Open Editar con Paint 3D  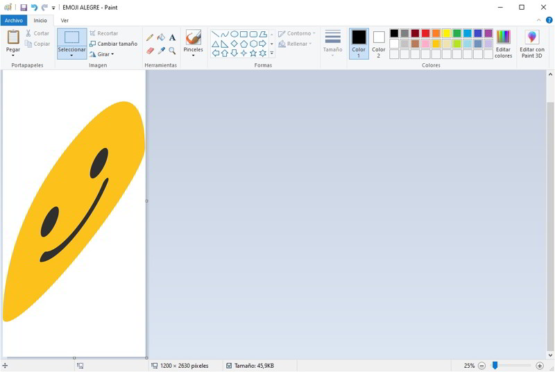tap(532, 44)
